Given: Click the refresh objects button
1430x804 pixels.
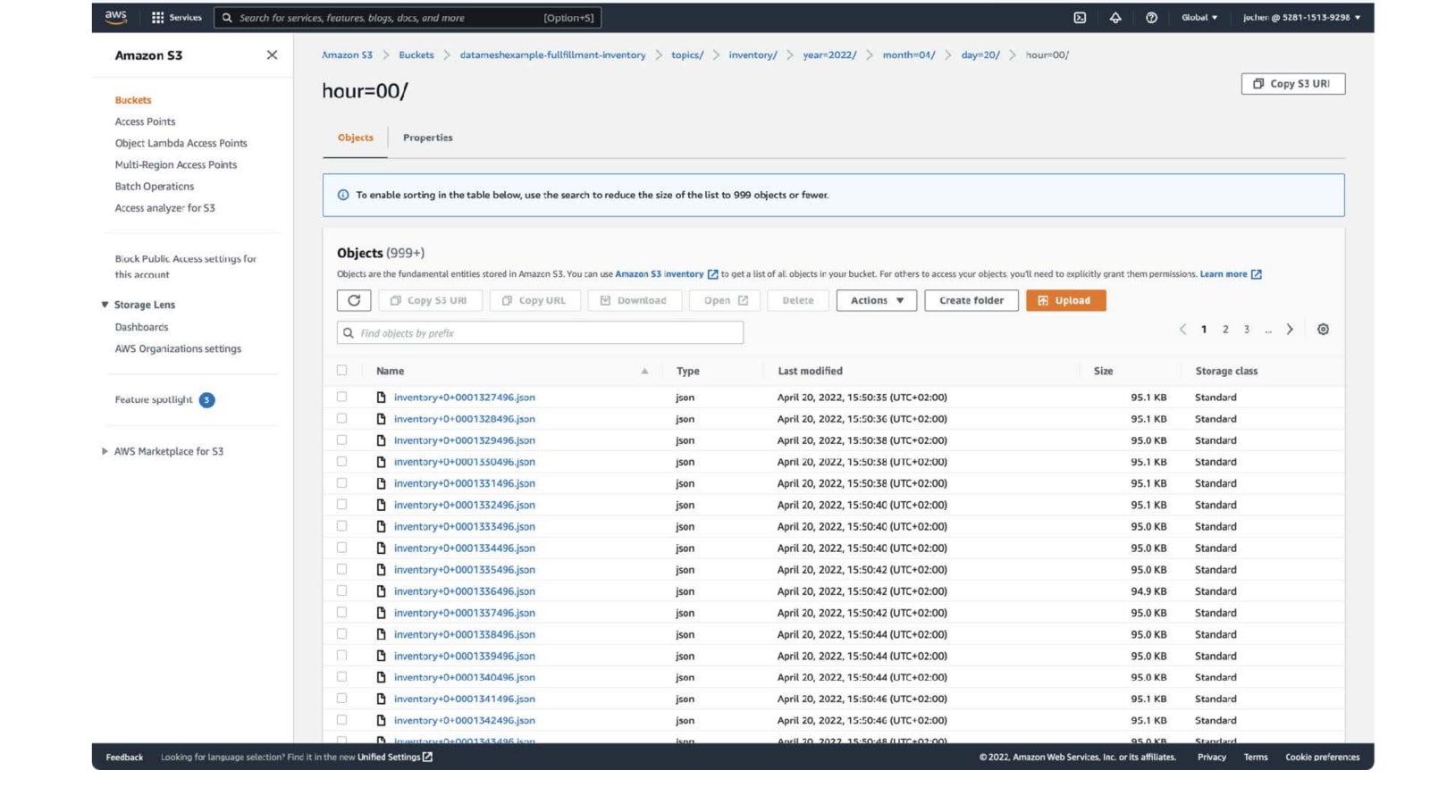Looking at the screenshot, I should pyautogui.click(x=354, y=300).
